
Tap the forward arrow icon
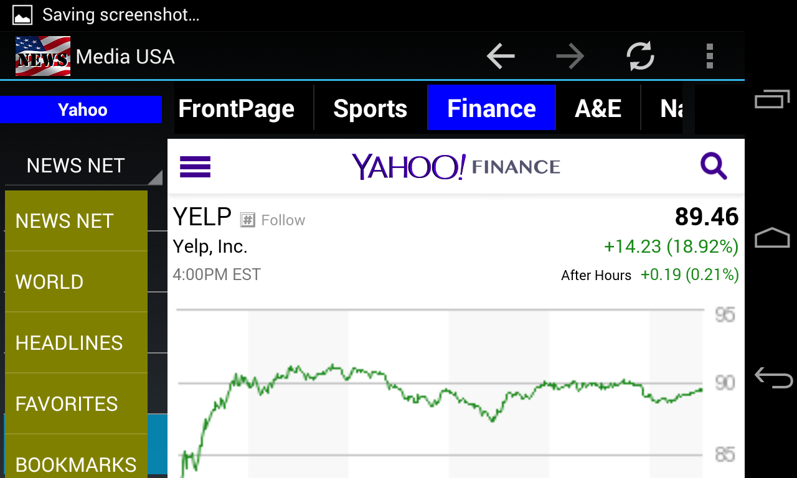tap(570, 57)
